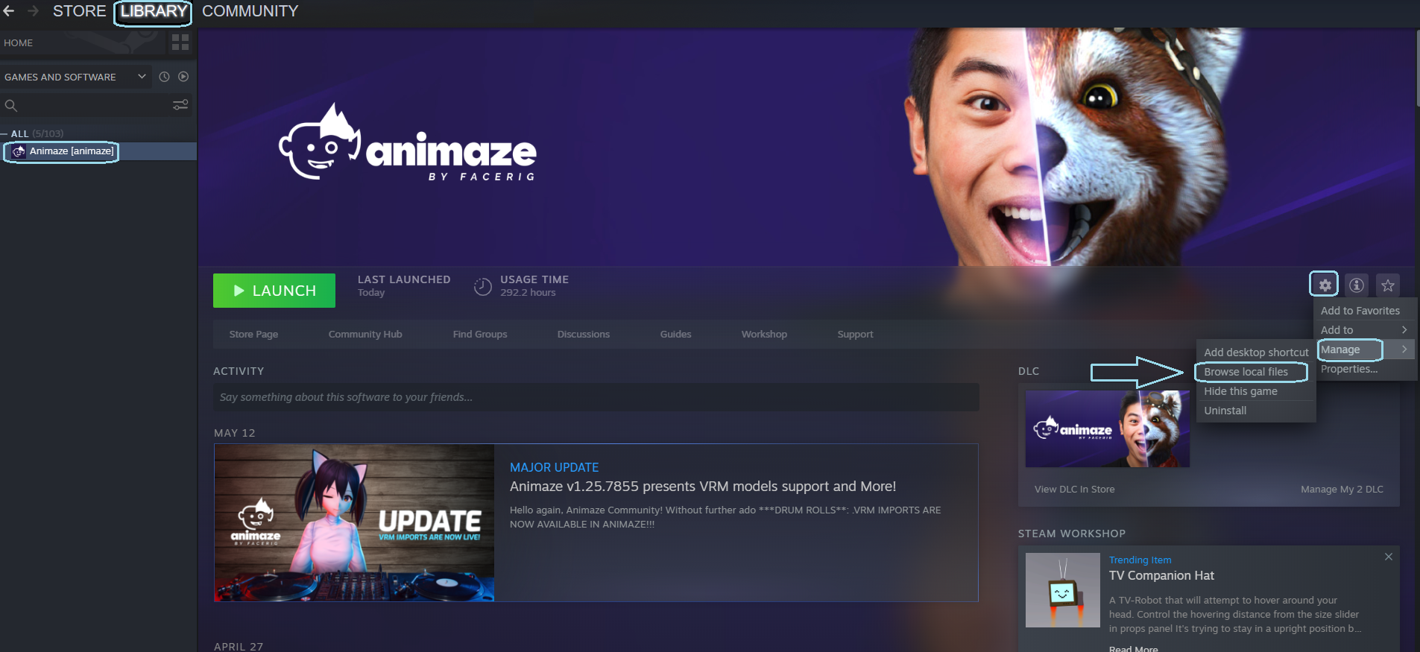The width and height of the screenshot is (1420, 652).
Task: Switch to grid collections view icon
Action: (x=180, y=42)
